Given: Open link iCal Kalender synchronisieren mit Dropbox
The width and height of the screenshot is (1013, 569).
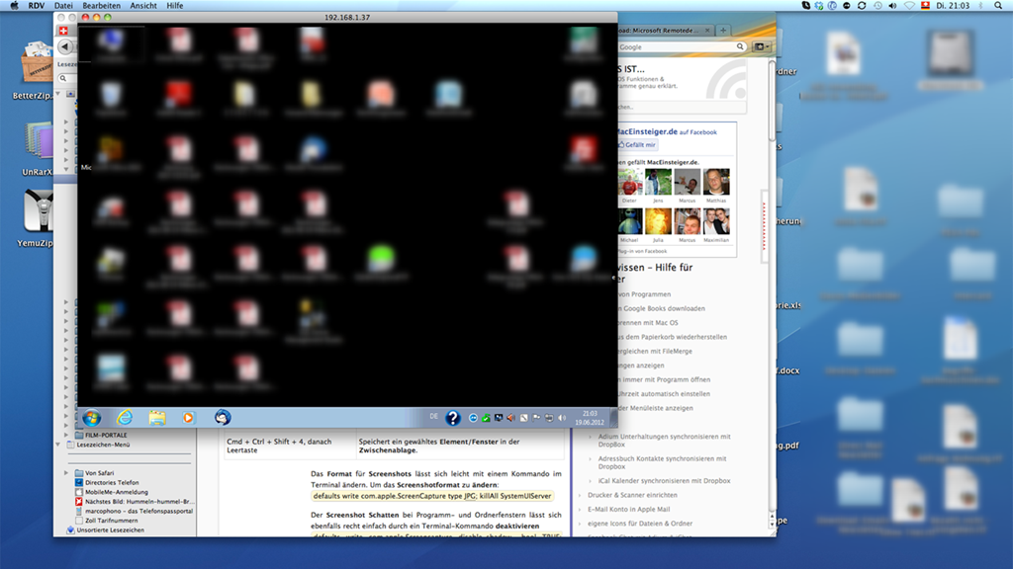Looking at the screenshot, I should pos(664,481).
